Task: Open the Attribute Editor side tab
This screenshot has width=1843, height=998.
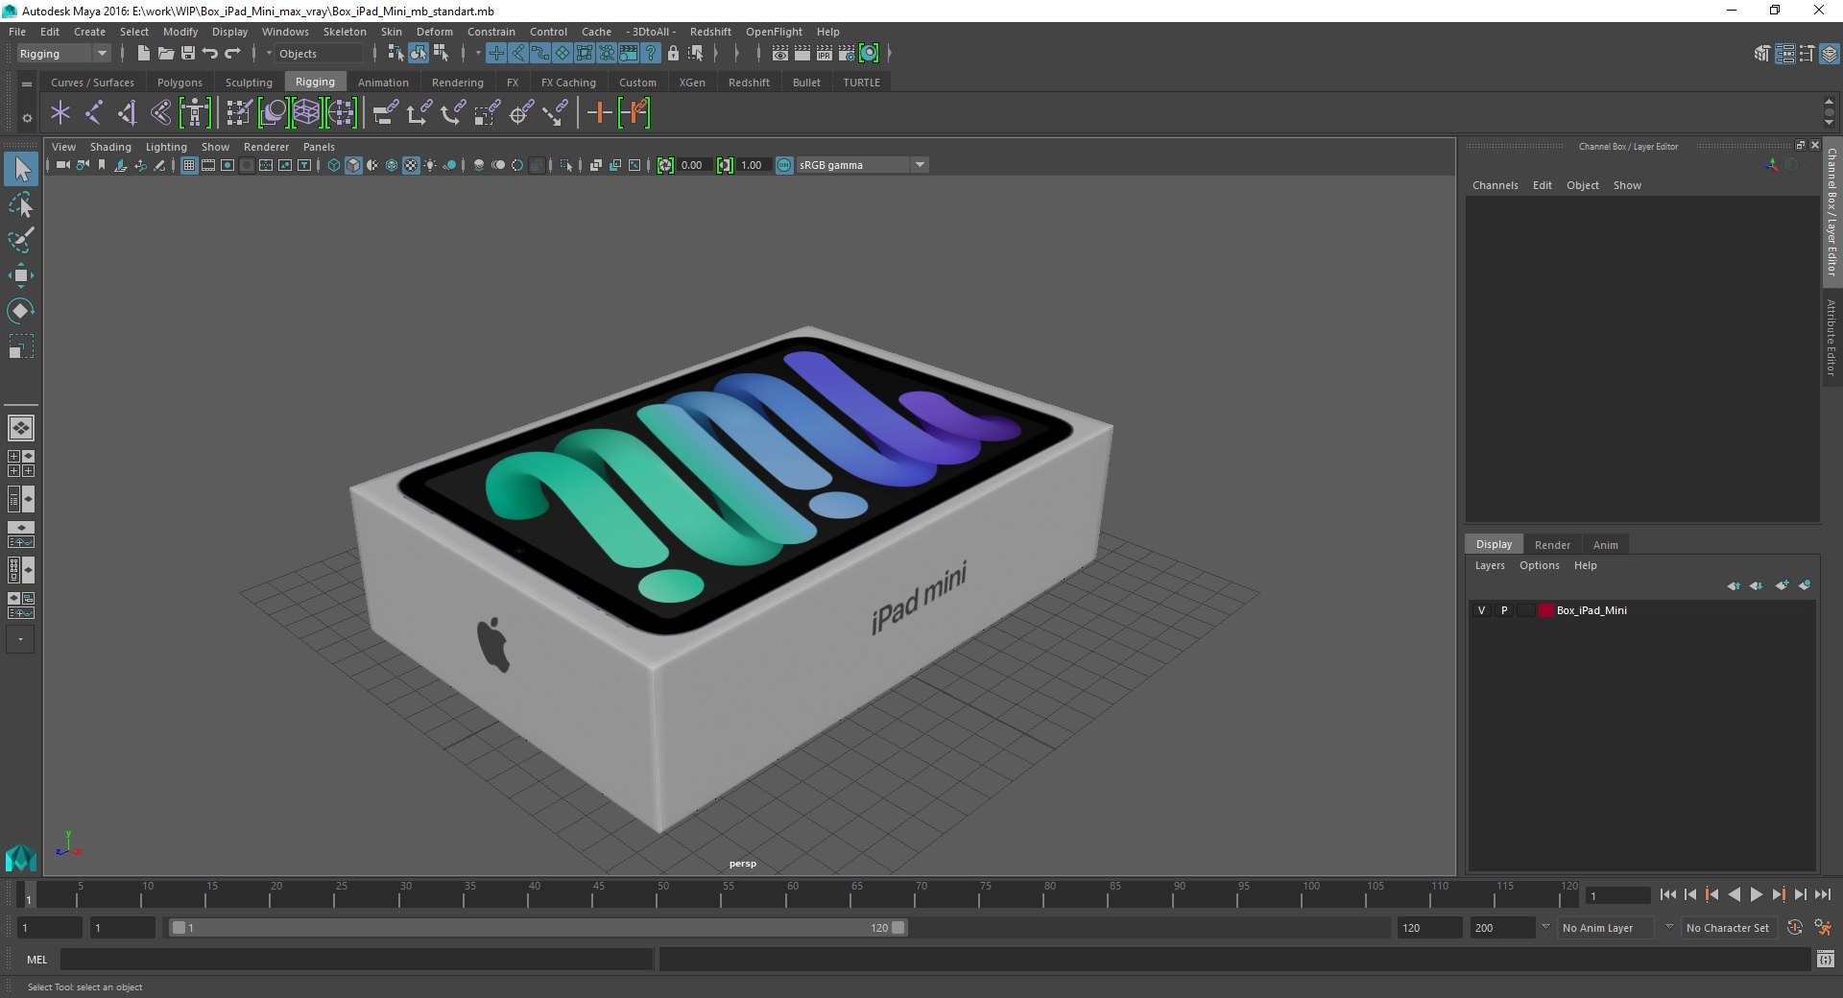Action: (1831, 336)
